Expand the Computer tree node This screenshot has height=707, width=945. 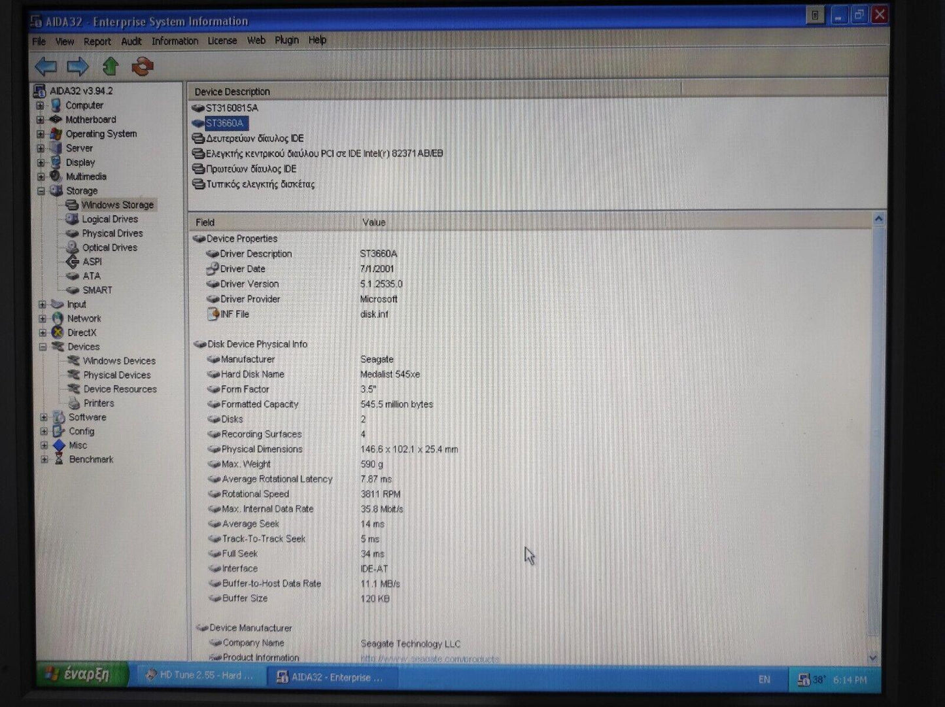41,105
